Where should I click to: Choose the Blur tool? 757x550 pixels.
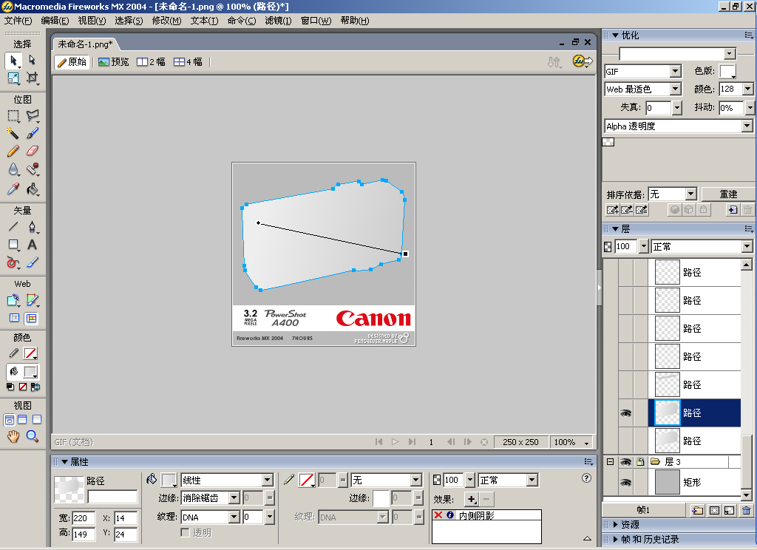click(13, 169)
